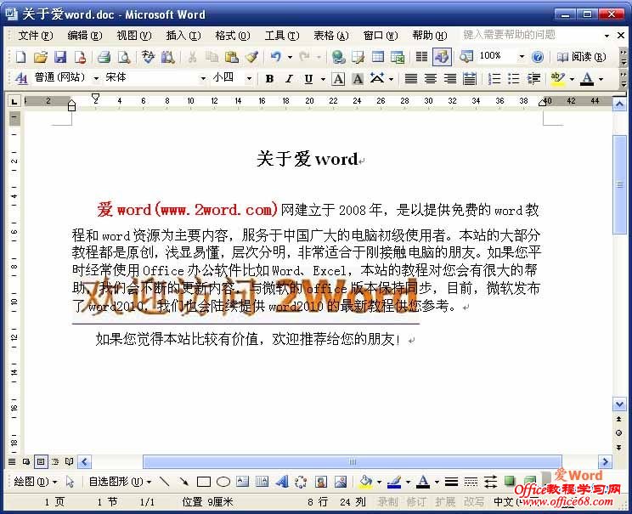Apply fill color paint bucket
This screenshot has height=514, width=632.
pos(366,482)
